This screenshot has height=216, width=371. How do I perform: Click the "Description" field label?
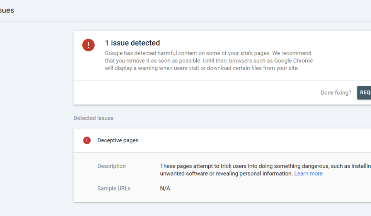coord(111,166)
